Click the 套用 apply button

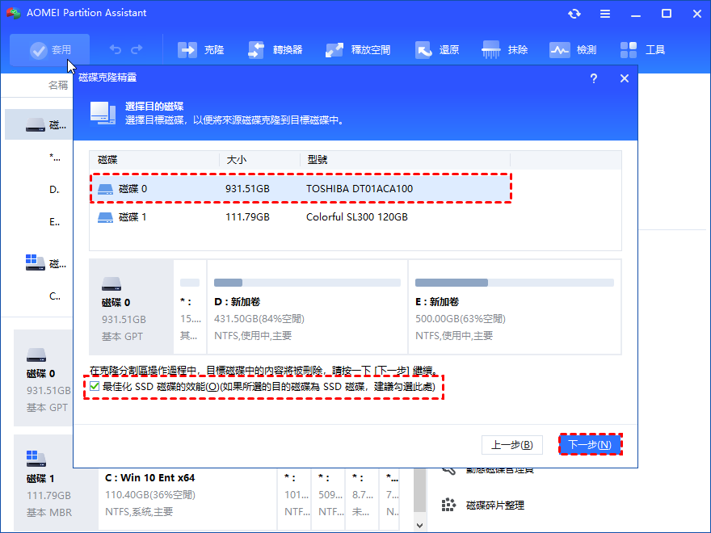pos(50,50)
